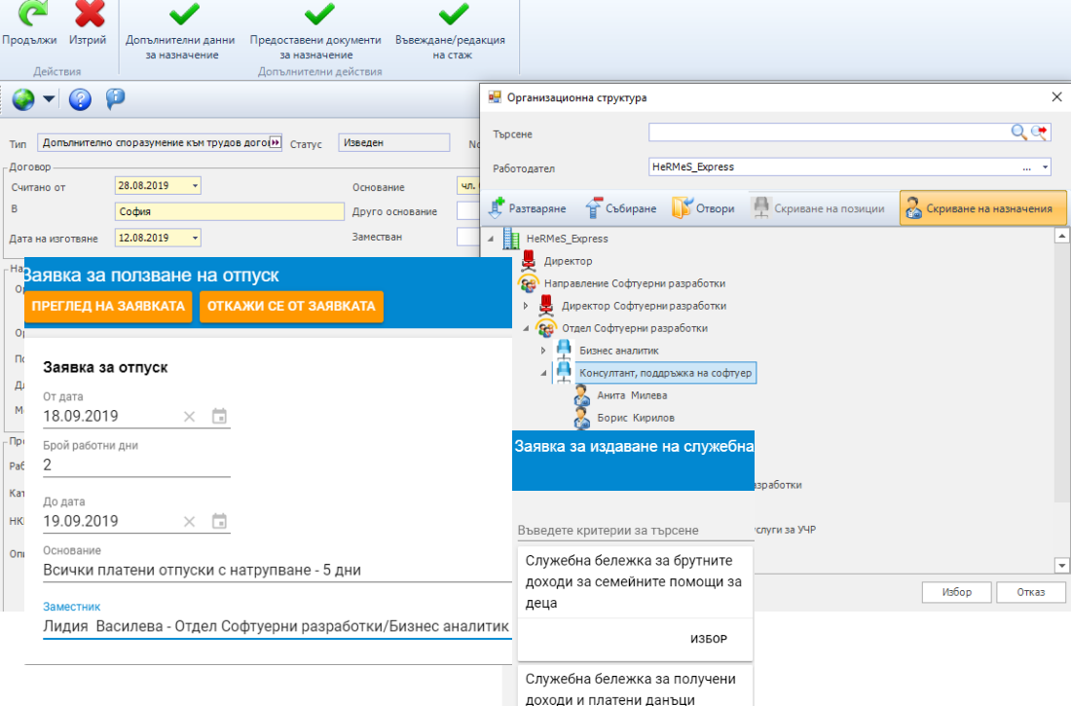
Task: Click the red Изтрий cross icon
Action: click(x=89, y=14)
